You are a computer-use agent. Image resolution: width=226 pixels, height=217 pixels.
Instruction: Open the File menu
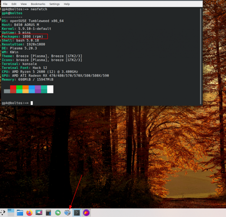(5, 4)
